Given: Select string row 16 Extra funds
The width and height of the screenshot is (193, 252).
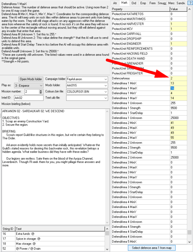Looking at the screenshot, I should tap(53, 234).
